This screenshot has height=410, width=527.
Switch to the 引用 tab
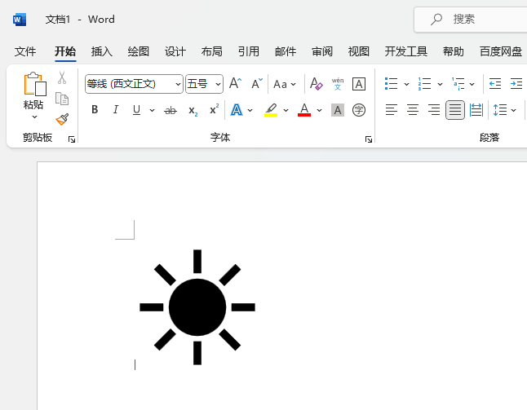(x=249, y=51)
